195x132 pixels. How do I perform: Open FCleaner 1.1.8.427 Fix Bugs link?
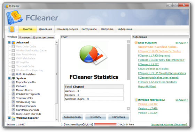pos(159,51)
